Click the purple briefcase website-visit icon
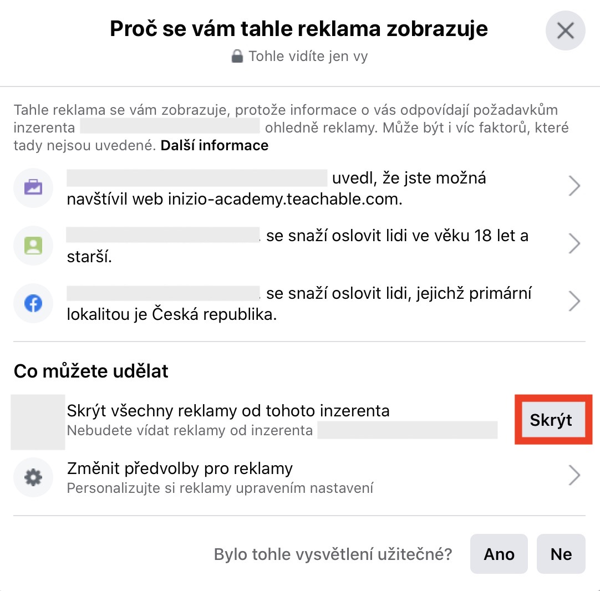 [x=33, y=187]
